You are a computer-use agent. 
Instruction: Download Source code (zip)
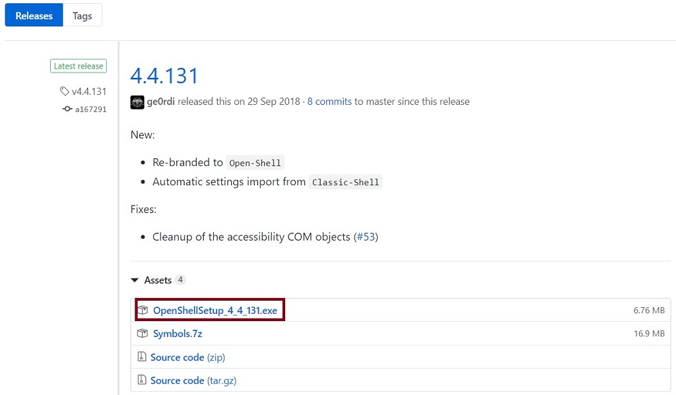(x=187, y=357)
